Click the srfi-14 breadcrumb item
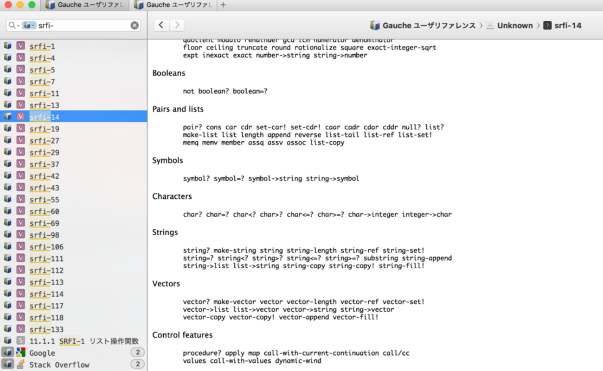 (562, 25)
